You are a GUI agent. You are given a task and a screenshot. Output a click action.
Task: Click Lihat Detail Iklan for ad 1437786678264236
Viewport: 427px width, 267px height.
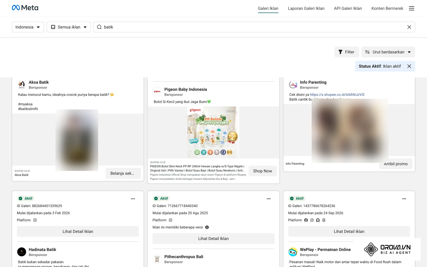coord(349,231)
